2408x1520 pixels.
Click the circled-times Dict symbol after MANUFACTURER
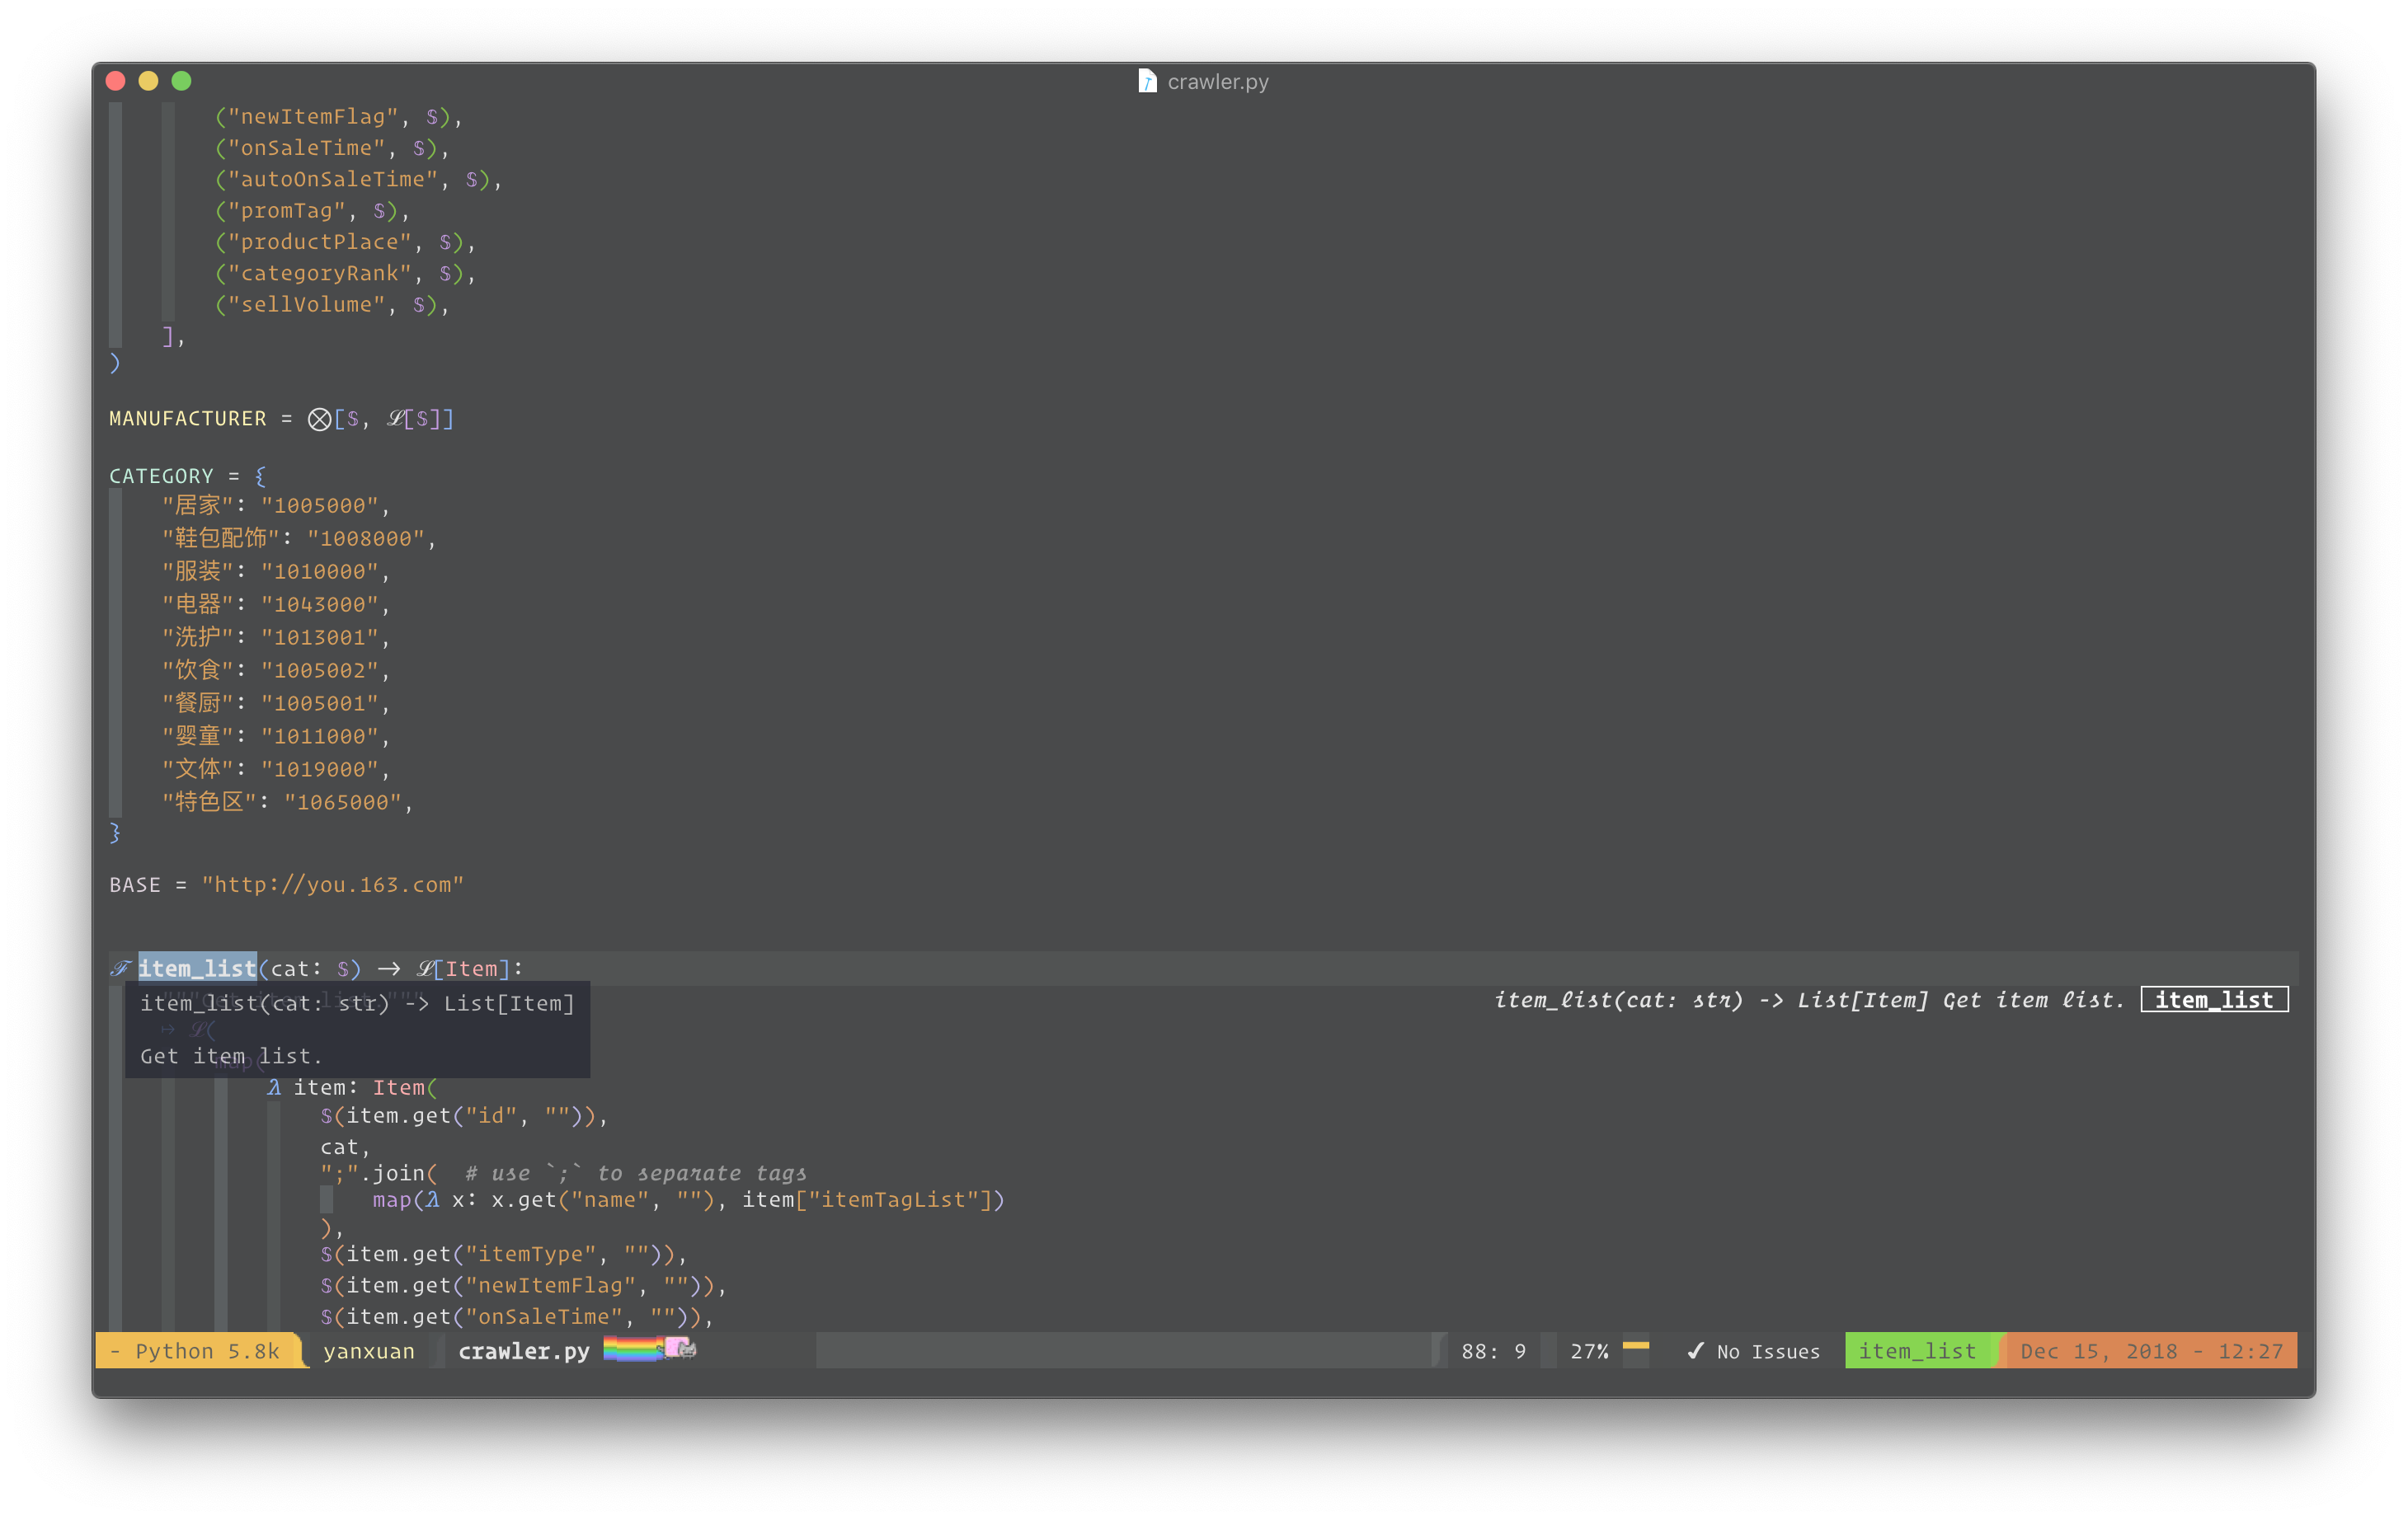pos(319,419)
